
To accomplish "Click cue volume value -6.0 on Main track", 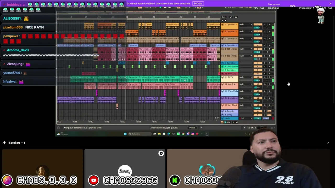I will point(267,118).
